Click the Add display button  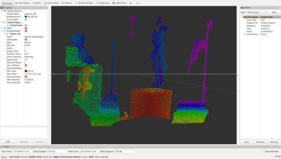point(8,142)
